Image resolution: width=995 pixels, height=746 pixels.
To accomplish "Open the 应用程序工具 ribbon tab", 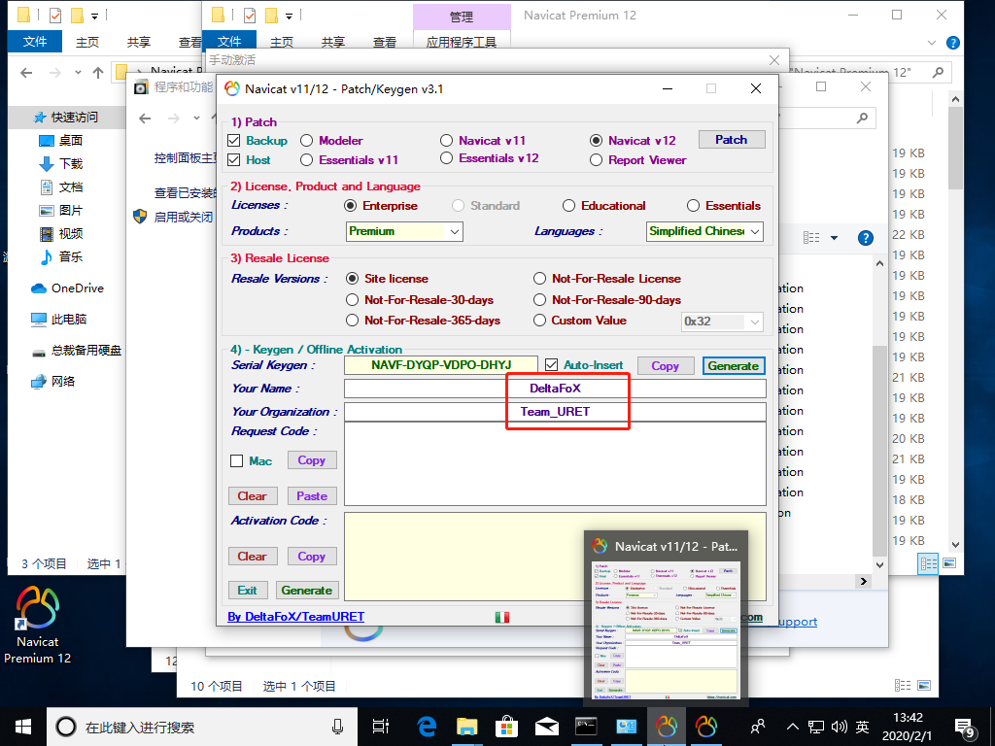I will pos(462,42).
